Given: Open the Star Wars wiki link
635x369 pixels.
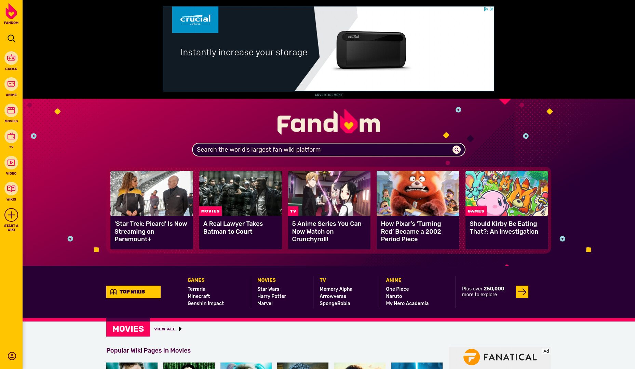Looking at the screenshot, I should pos(268,289).
